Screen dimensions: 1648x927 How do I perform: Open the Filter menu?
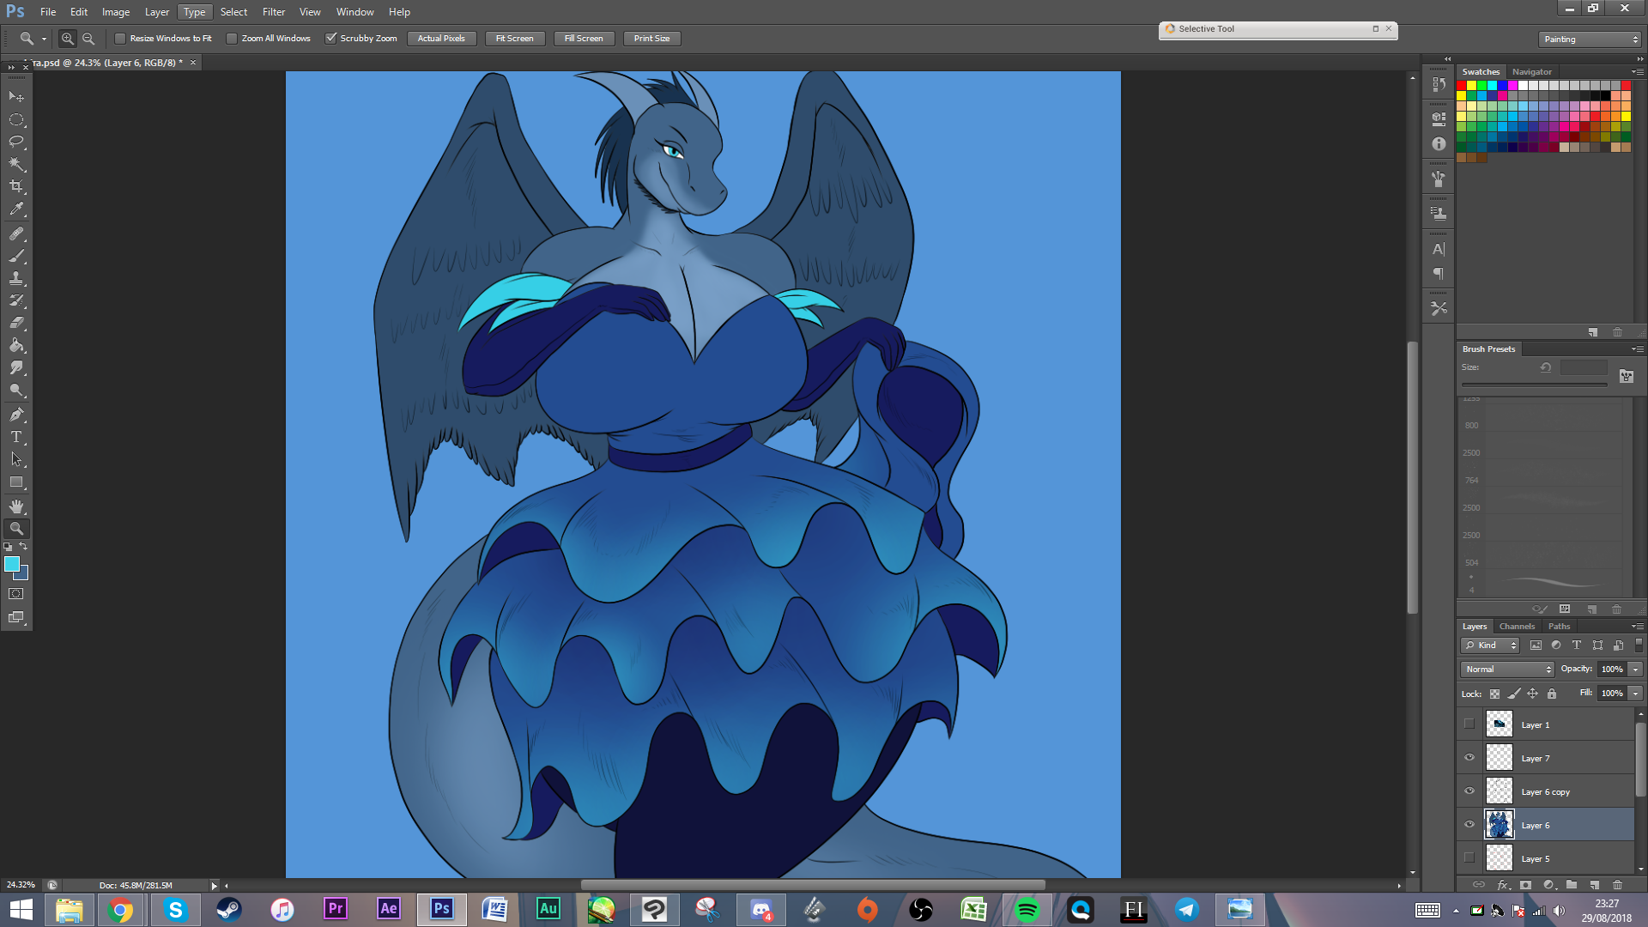[273, 12]
